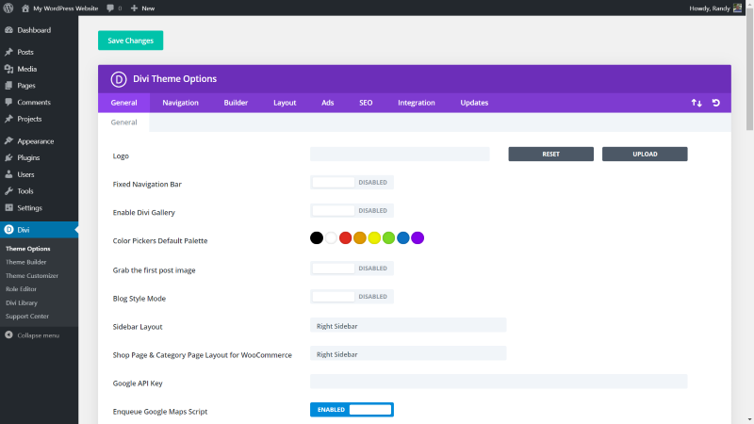This screenshot has width=754, height=424.
Task: Click the logo UPLOAD button
Action: (645, 154)
